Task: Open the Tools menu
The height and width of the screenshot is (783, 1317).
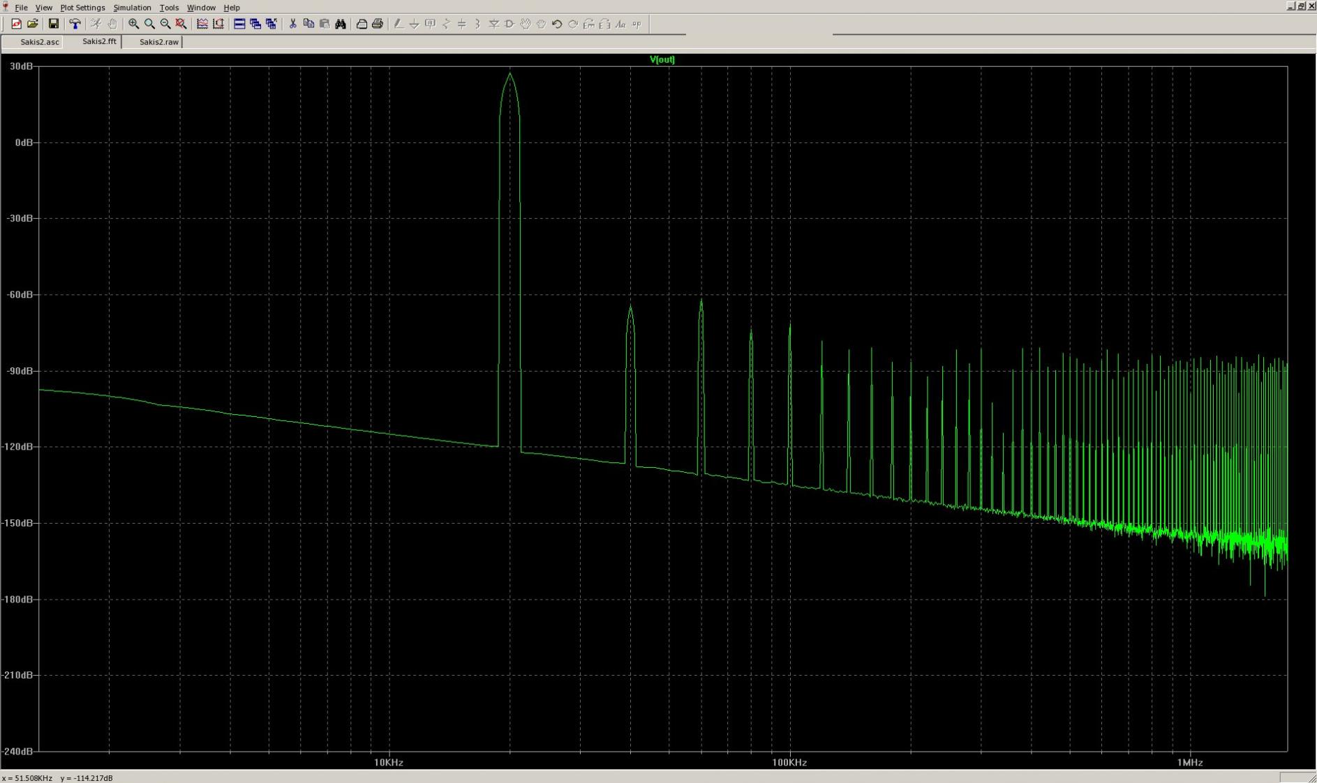Action: point(169,8)
